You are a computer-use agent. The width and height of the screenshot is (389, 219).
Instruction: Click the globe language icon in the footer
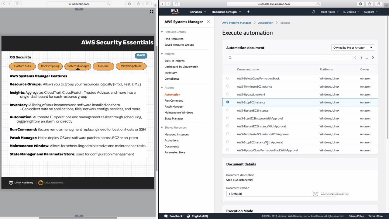click(188, 216)
